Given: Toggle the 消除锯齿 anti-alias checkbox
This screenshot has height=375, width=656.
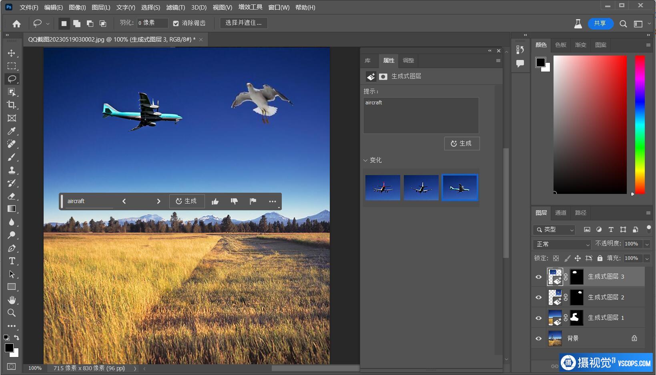Looking at the screenshot, I should coord(176,24).
